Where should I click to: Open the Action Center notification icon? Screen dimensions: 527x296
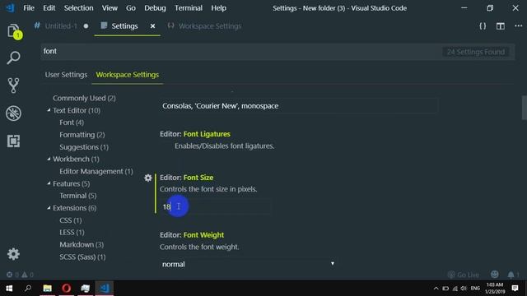coord(515,289)
